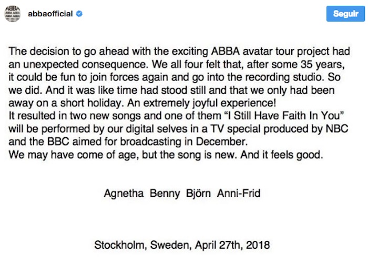Click the name Björn in the signature
The height and width of the screenshot is (262, 368).
point(198,193)
